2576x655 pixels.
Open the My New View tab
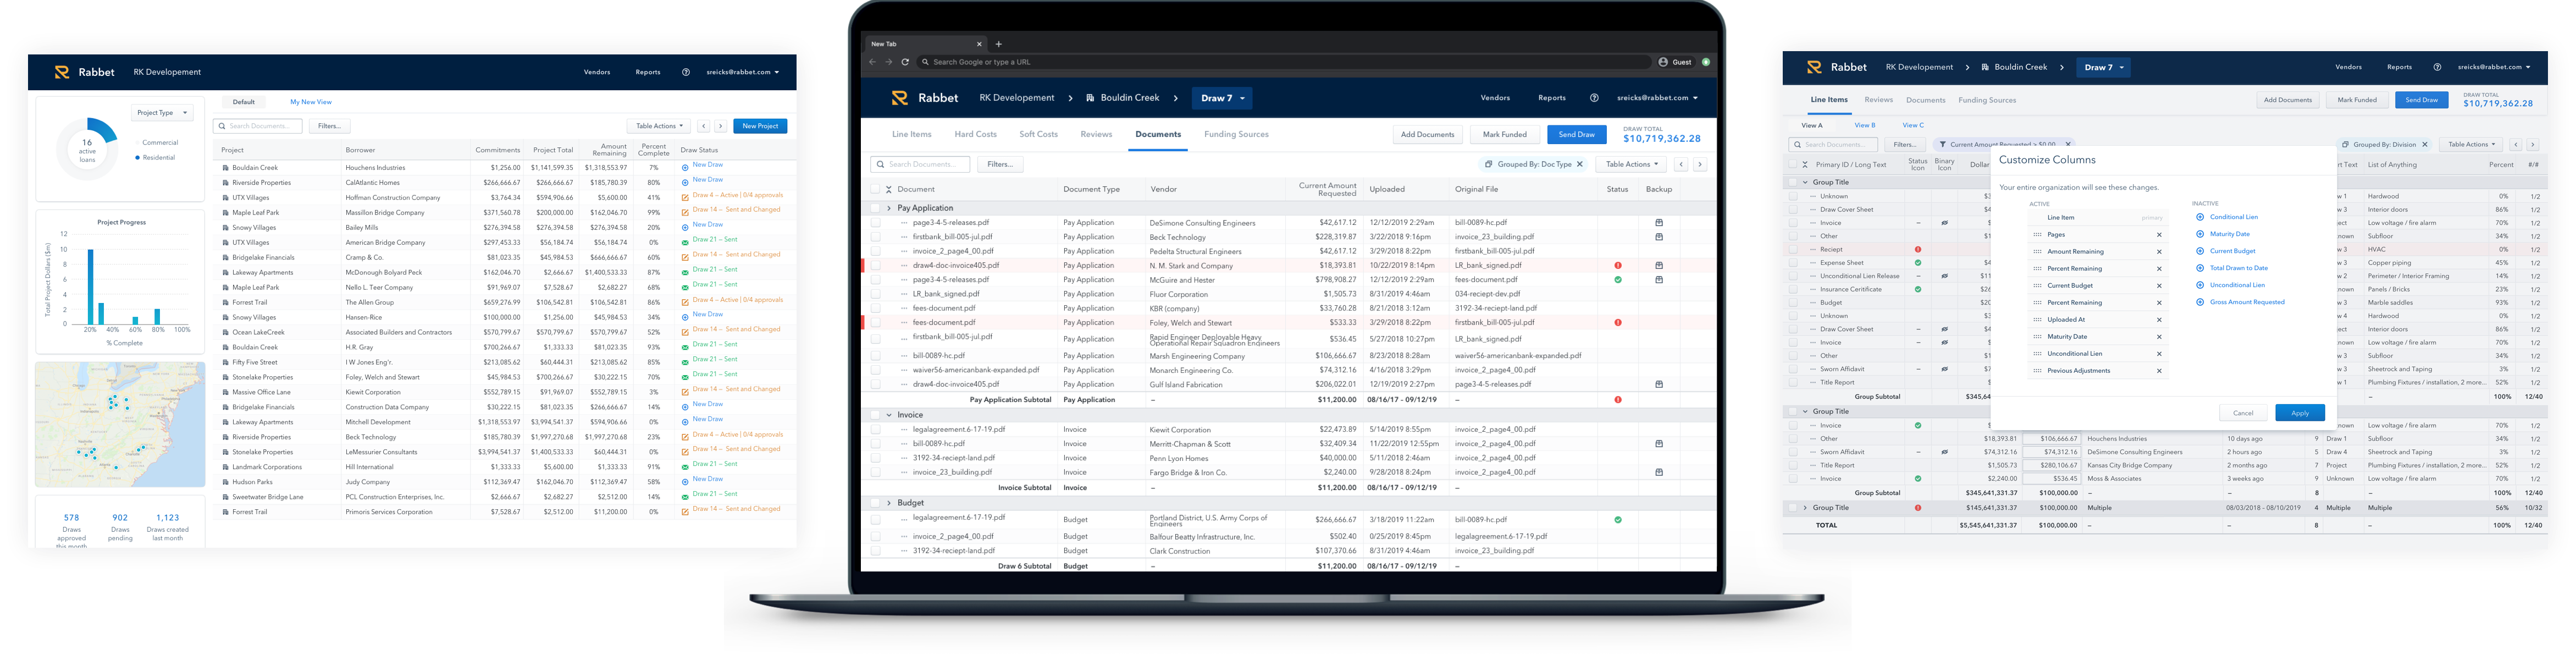310,102
